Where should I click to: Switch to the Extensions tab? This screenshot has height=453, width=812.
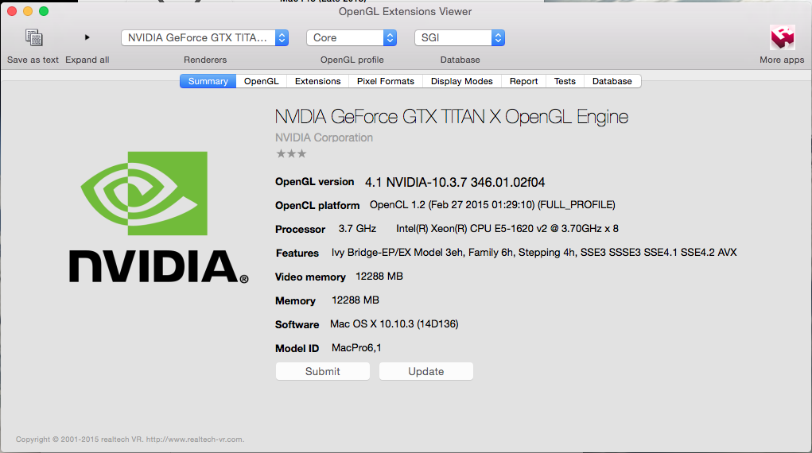pos(318,81)
